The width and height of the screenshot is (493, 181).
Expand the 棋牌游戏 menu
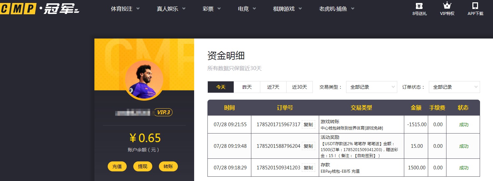pyautogui.click(x=288, y=9)
